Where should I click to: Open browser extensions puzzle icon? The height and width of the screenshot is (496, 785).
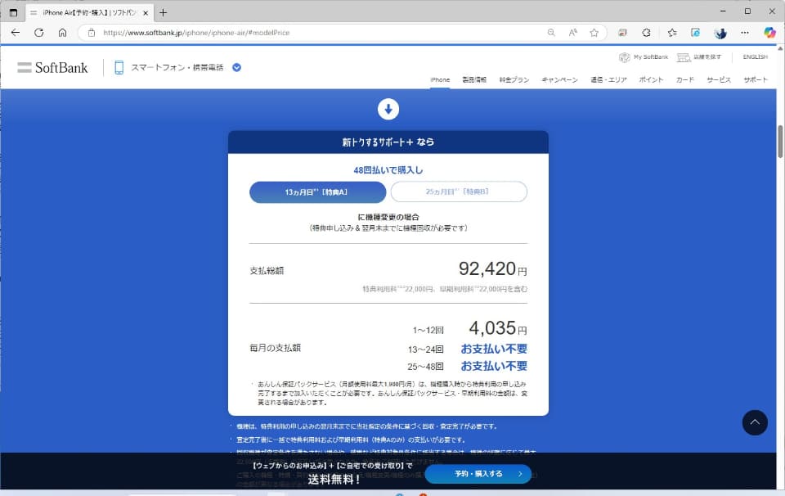646,33
